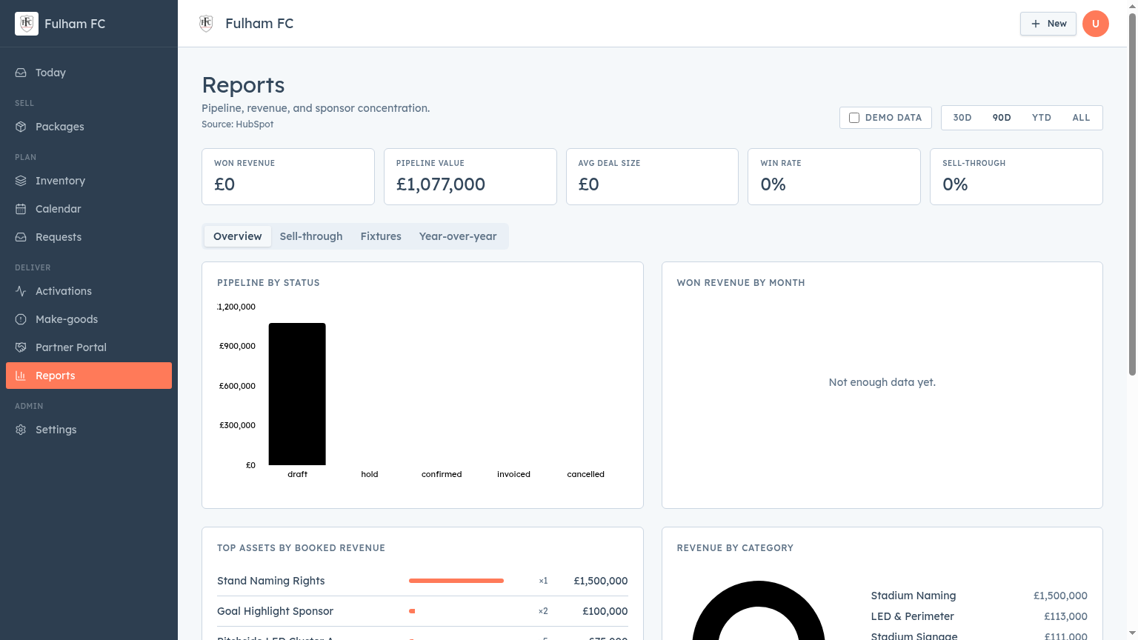Screen dimensions: 1138x640
Task: Click the £100,000 Goal Highlight value
Action: (x=605, y=611)
